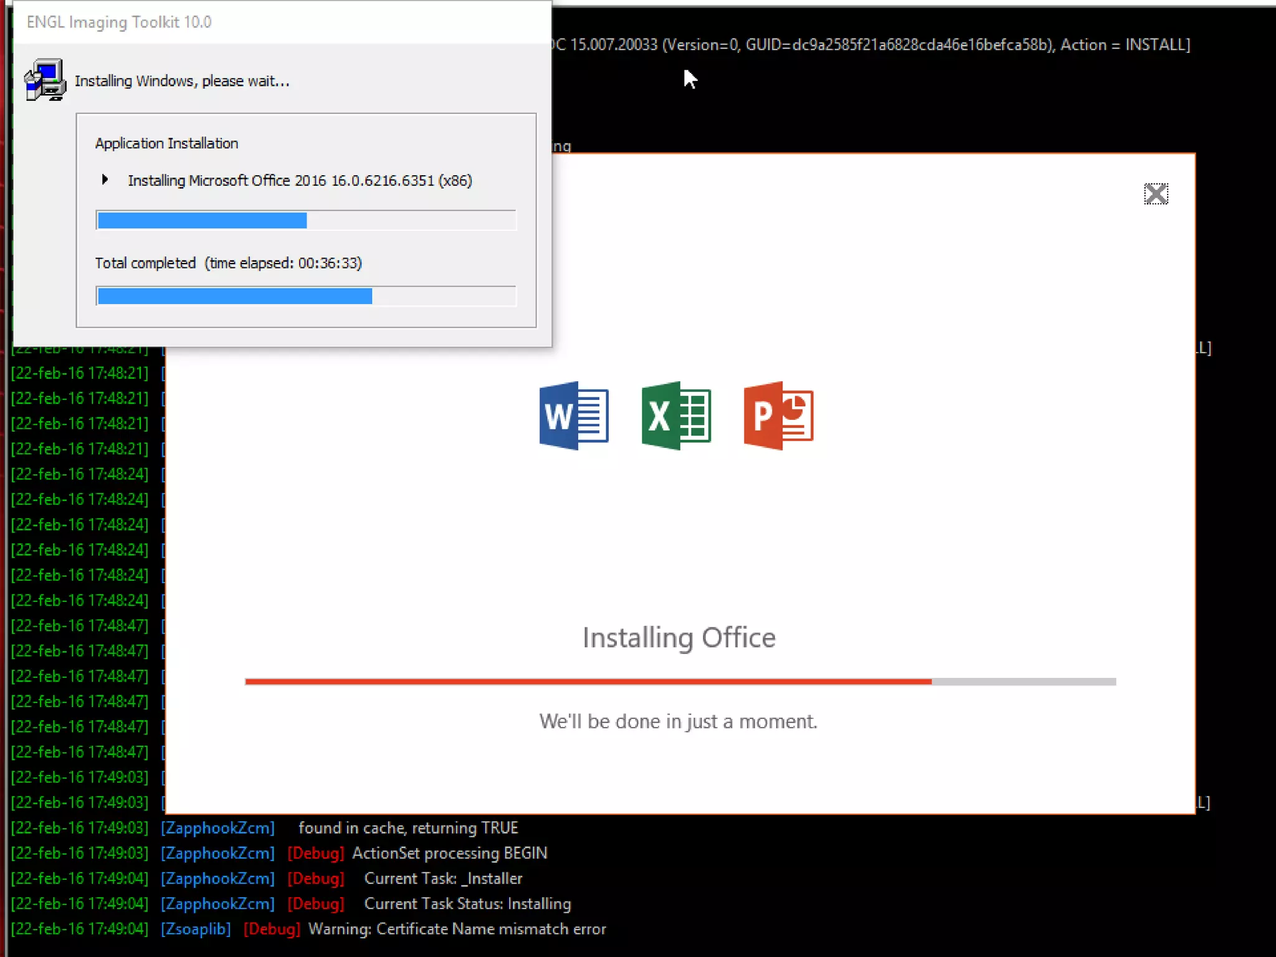Click the Office red installation progress bar

tap(680, 682)
